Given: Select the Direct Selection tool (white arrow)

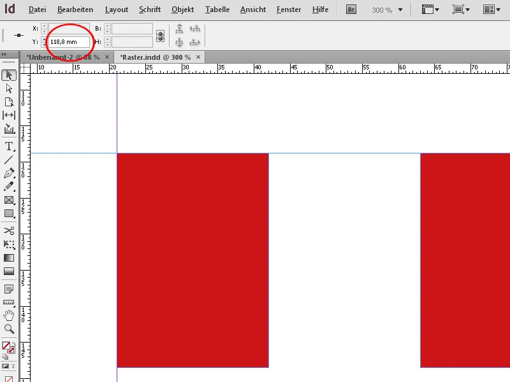Looking at the screenshot, I should pyautogui.click(x=9, y=88).
